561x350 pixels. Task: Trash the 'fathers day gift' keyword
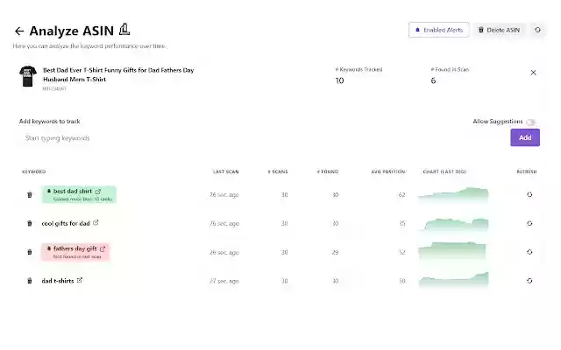pos(29,252)
